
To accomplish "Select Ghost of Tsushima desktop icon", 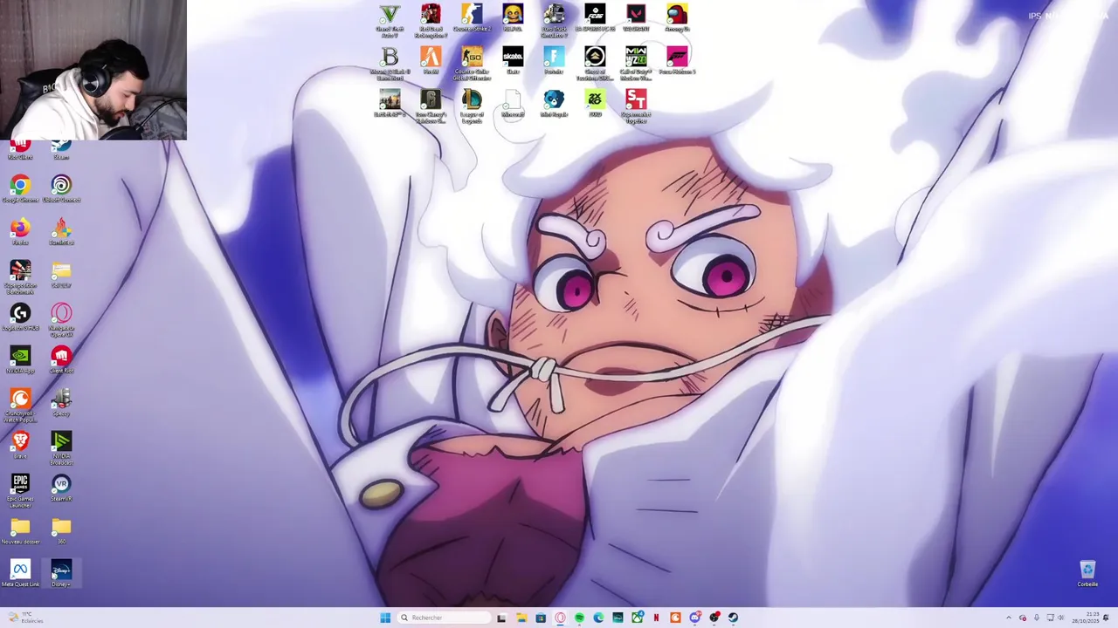I will [595, 64].
